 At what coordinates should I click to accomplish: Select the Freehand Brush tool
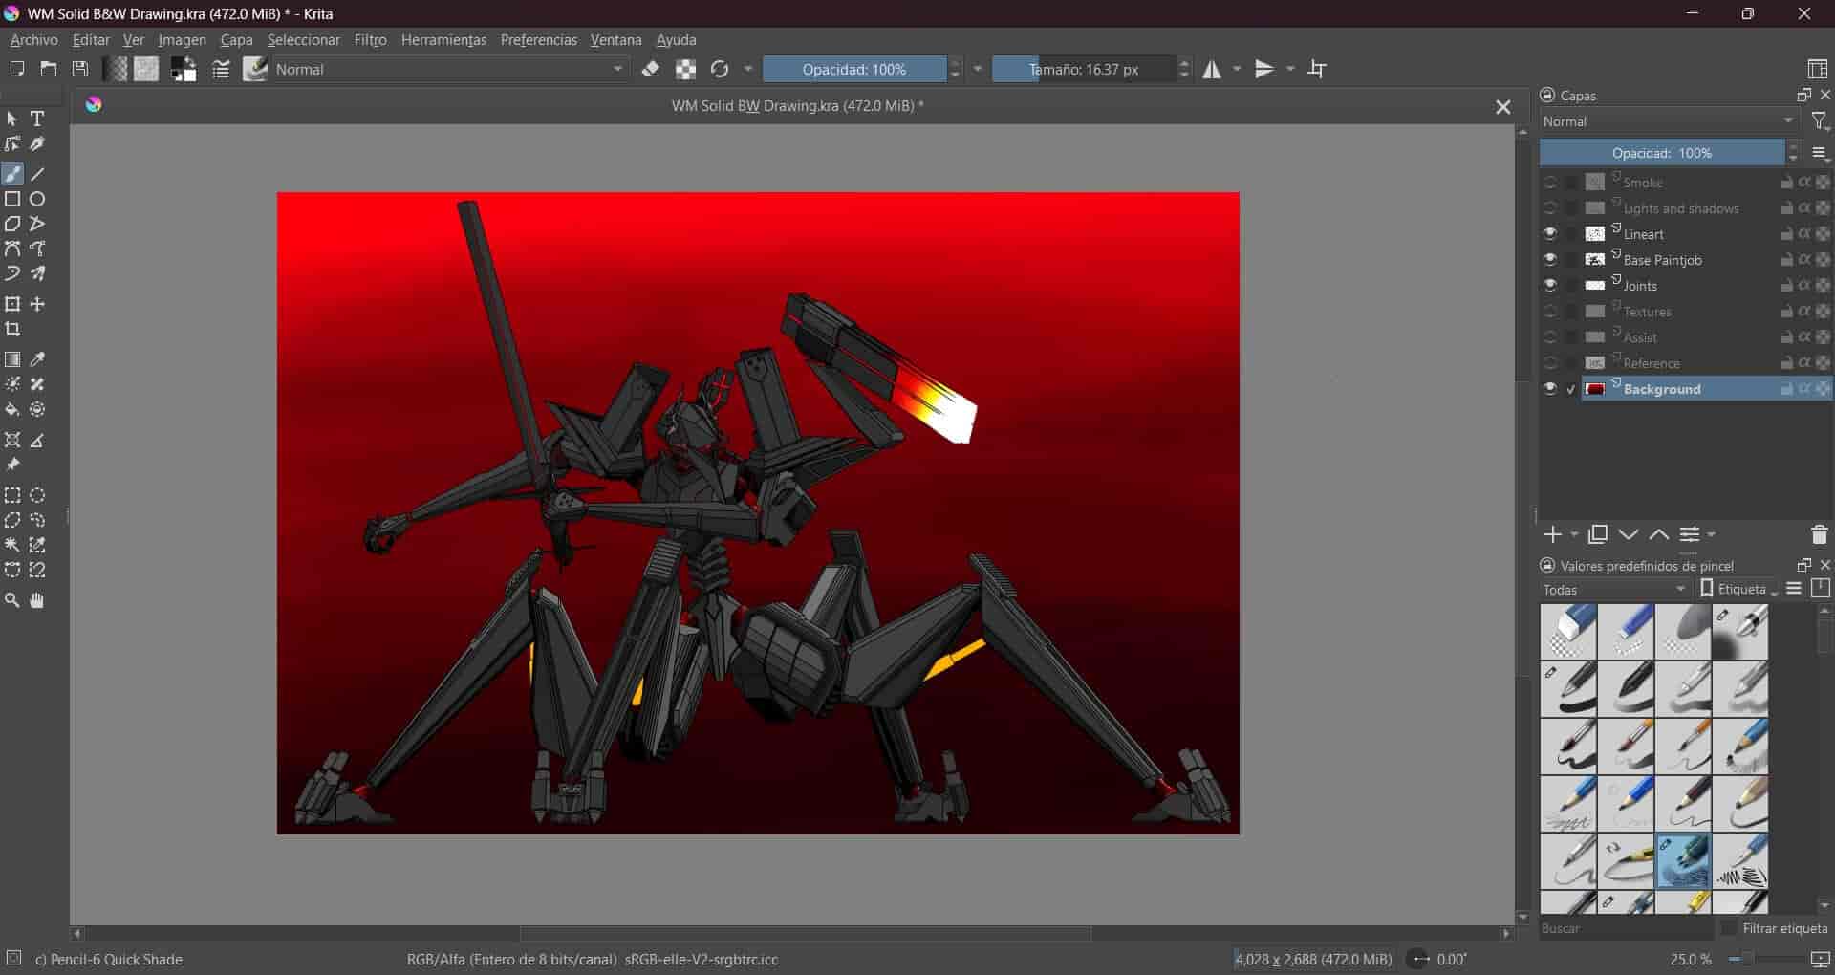point(12,175)
